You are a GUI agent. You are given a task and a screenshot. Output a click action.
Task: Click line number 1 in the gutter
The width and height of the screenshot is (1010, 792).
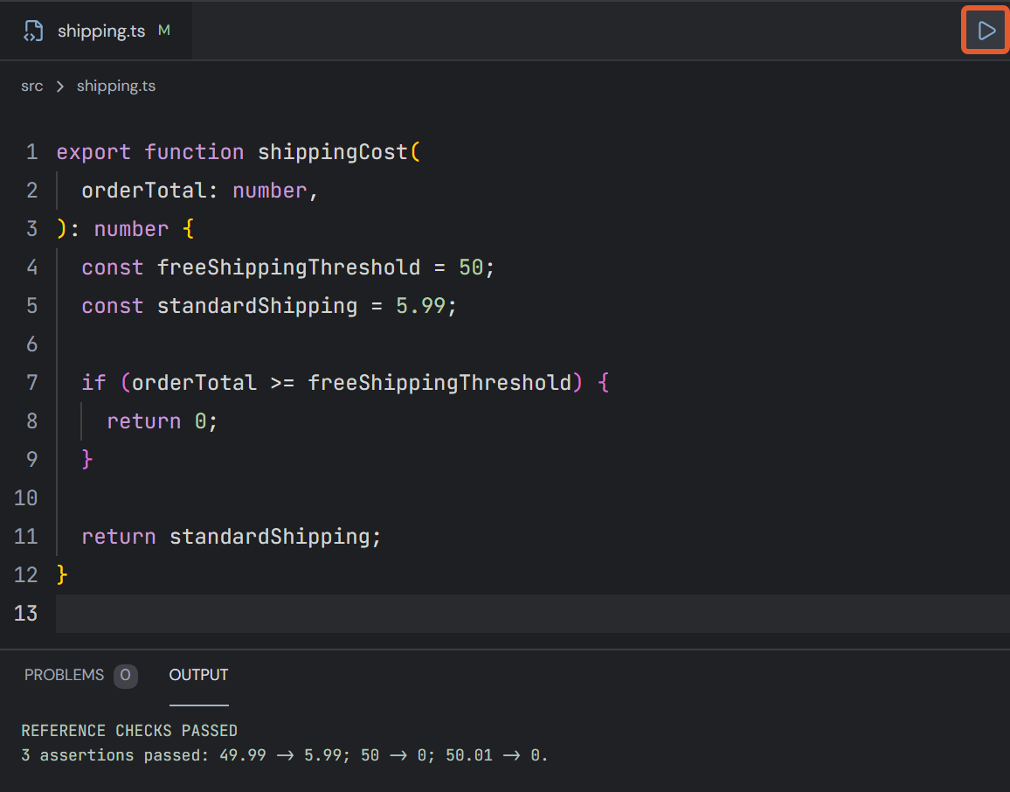(31, 152)
